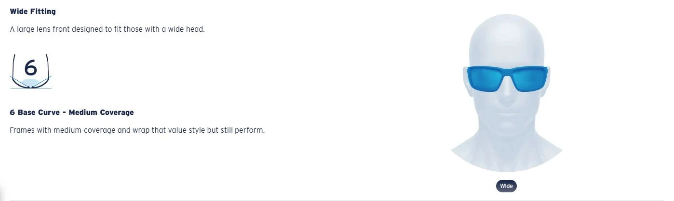Screen dimensions: 674x201
Task: Click the Medium Coverage part of the heading
Action: click(x=101, y=113)
